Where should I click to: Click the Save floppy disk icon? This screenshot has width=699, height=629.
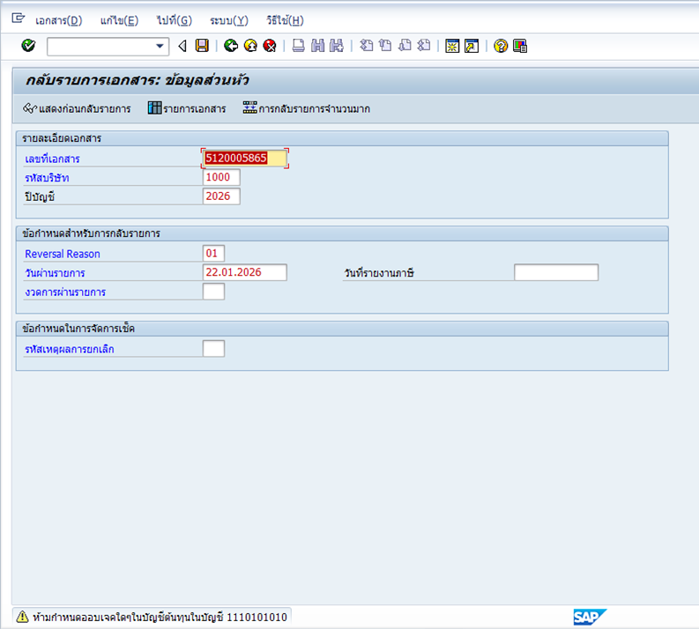(x=202, y=46)
